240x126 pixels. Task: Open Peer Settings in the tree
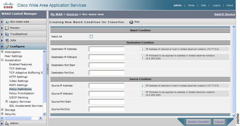[13, 56]
